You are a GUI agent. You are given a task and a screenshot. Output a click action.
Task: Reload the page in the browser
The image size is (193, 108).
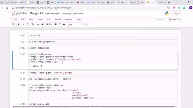[x=7, y=8]
